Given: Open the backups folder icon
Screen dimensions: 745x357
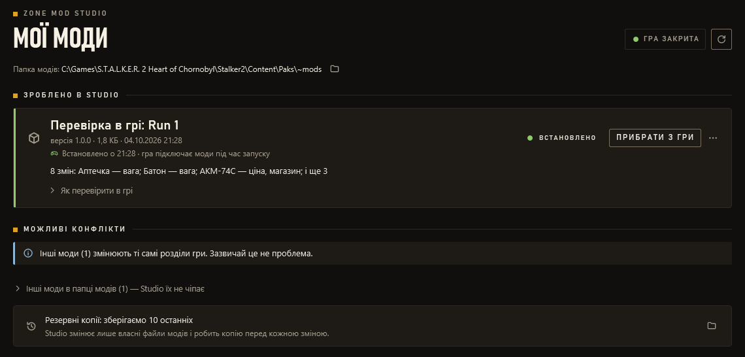Looking at the screenshot, I should click(x=711, y=326).
